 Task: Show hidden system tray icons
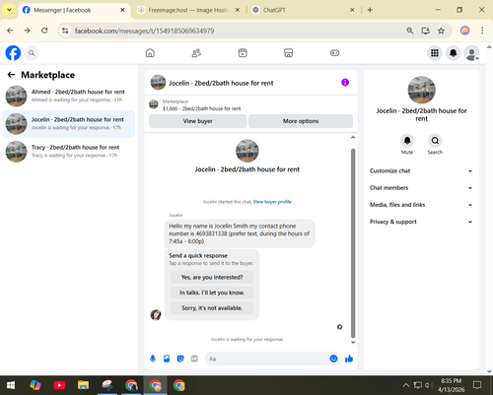coord(406,385)
